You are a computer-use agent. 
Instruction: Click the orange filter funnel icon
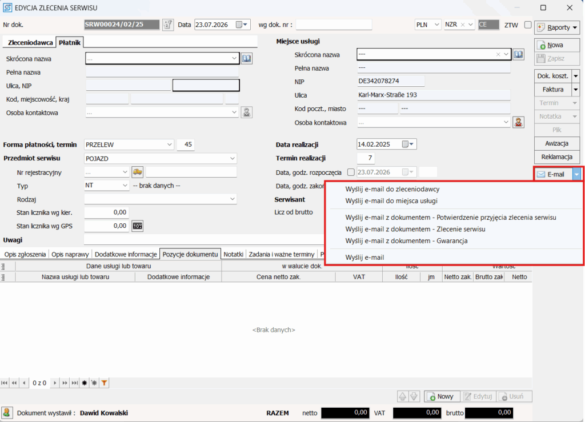[105, 383]
